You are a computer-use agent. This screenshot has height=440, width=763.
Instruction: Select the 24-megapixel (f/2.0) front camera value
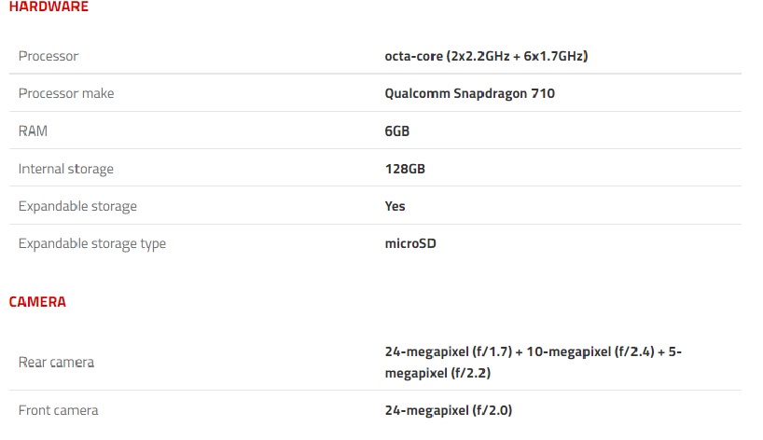(x=449, y=410)
